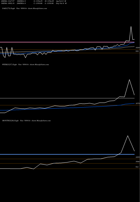
Task: Click the 200EMA label
Action: click(21, 3)
